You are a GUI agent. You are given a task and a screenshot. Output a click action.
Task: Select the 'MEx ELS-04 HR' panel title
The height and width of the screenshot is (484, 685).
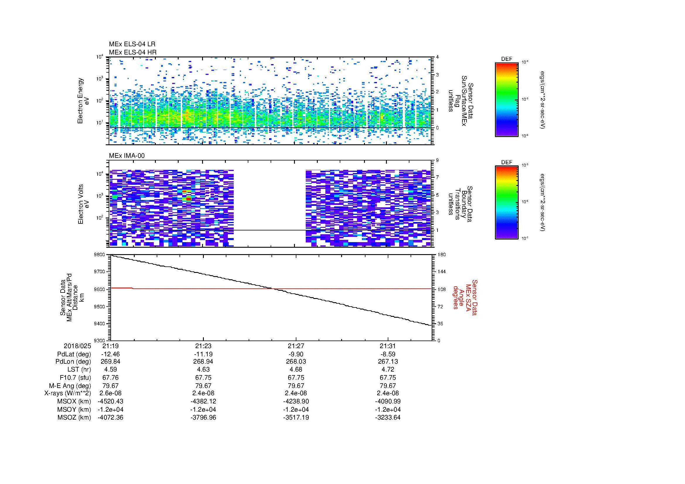[133, 52]
